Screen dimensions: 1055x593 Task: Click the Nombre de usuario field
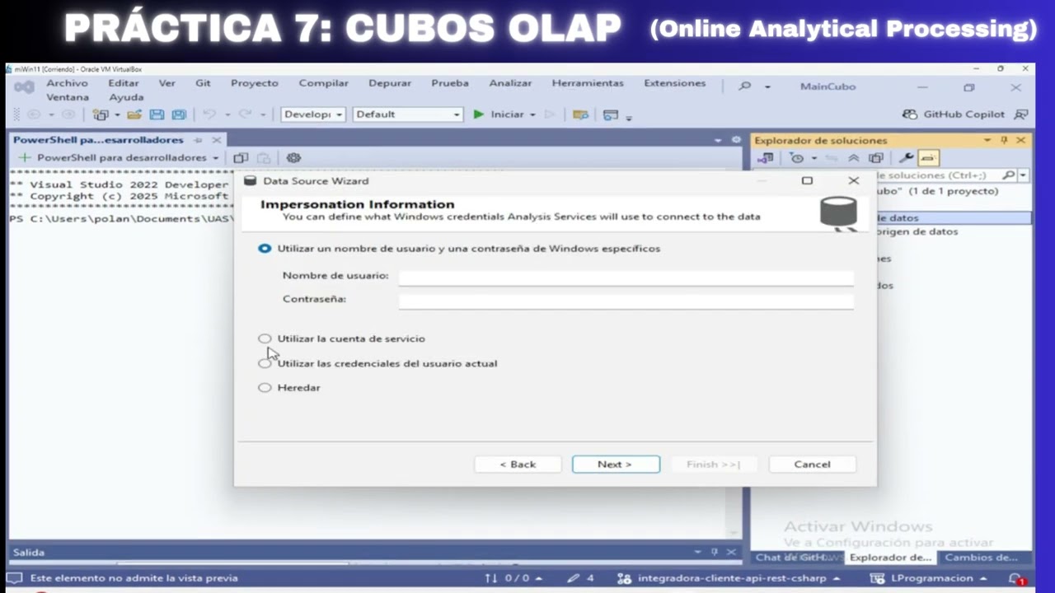(x=626, y=277)
